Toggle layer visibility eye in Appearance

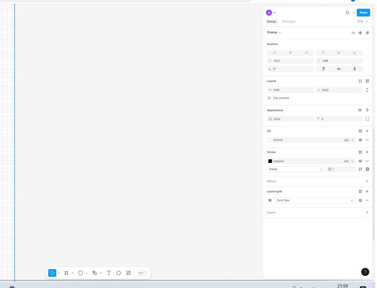[360, 110]
